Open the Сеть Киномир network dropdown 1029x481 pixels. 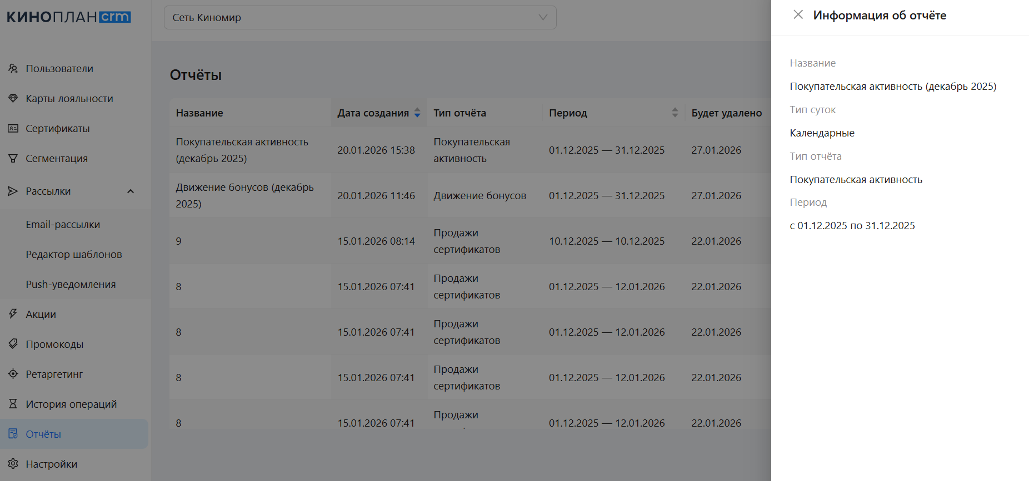pos(360,18)
